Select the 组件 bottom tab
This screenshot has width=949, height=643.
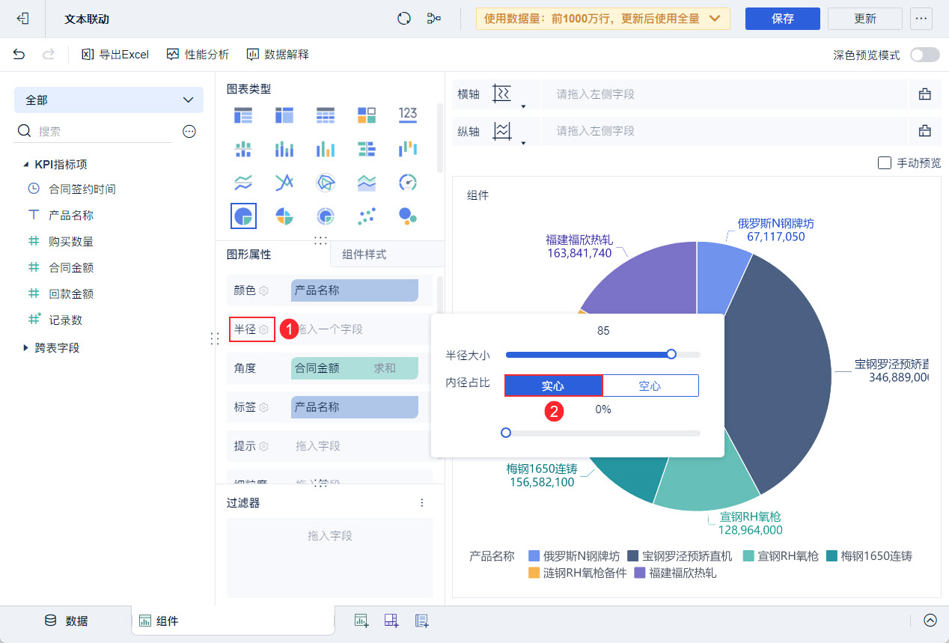click(x=233, y=621)
